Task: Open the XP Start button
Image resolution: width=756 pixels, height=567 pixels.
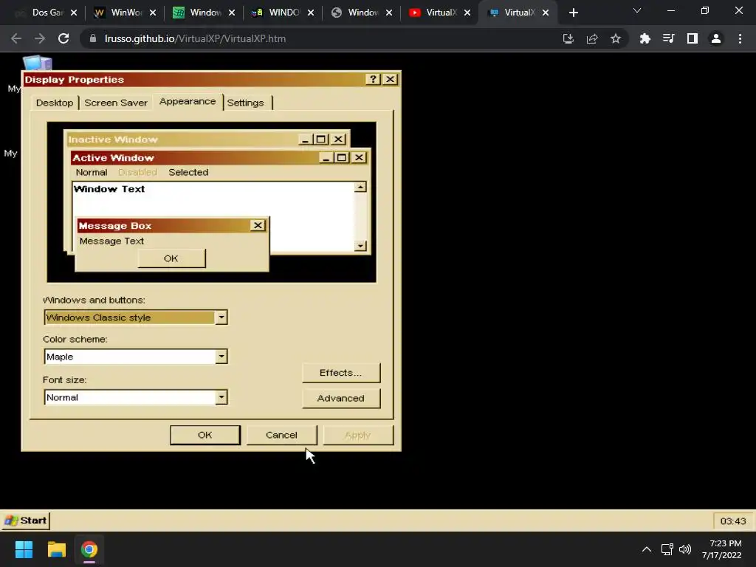Action: [26, 520]
